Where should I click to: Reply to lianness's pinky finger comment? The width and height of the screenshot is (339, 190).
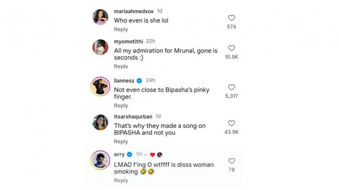click(121, 106)
